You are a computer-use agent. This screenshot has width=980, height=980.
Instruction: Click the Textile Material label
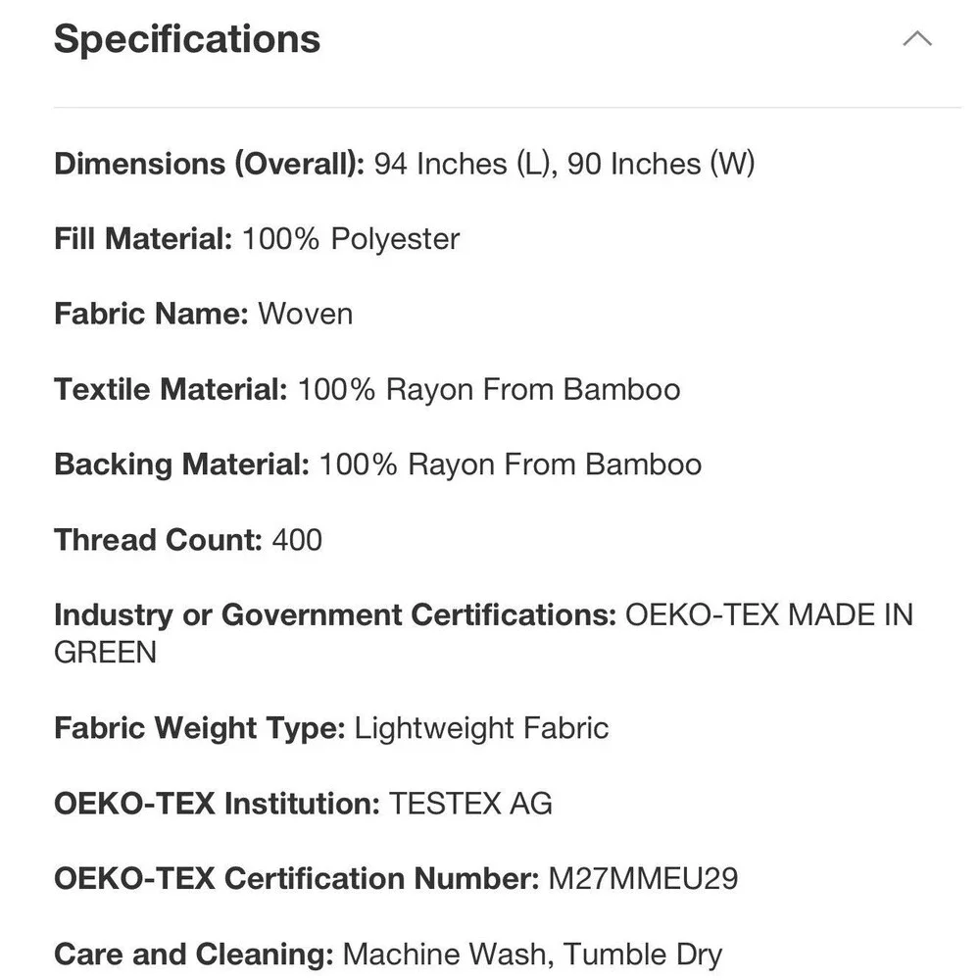coord(171,389)
